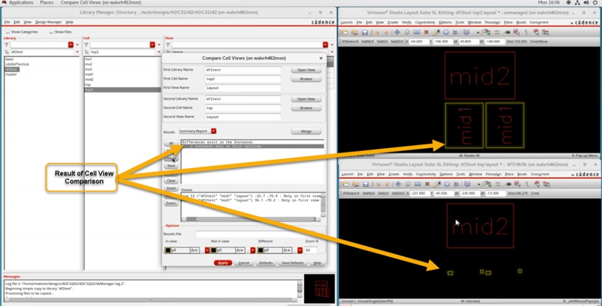Click the Redo arrow icon in top2 layout toolbar

click(387, 32)
